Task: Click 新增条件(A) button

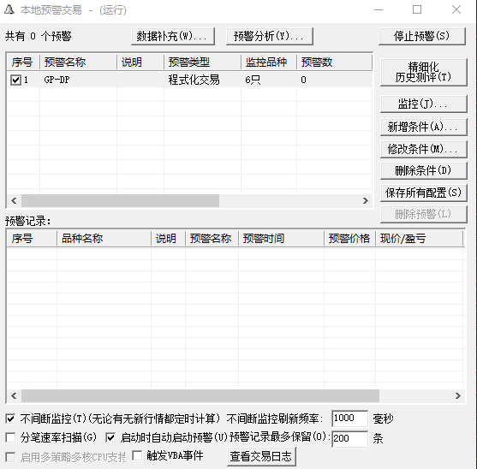Action: [423, 127]
